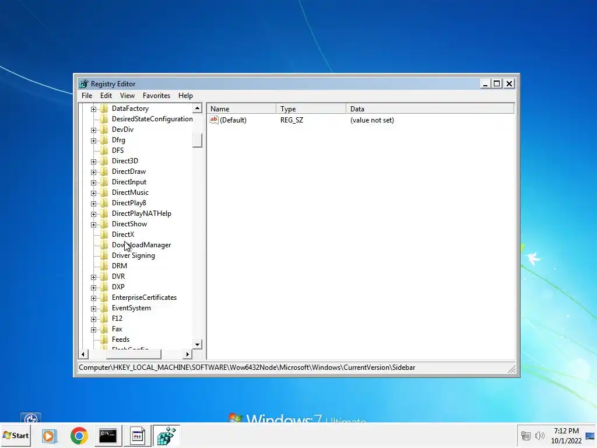Sort values by the Name column header
The image size is (597, 448).
pos(241,109)
